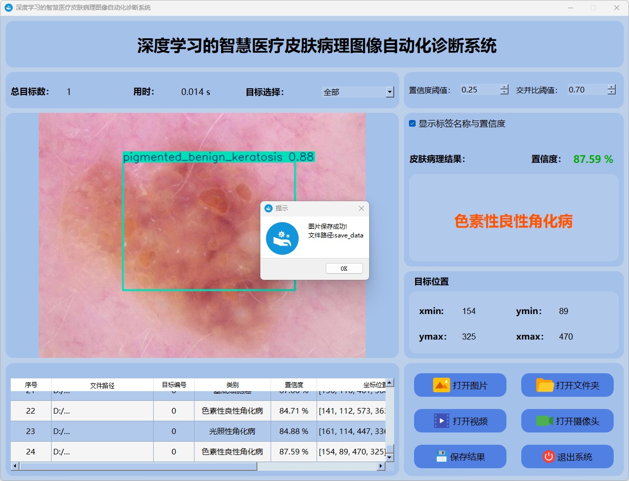Click the 光照性角化病 category cell
Viewport: 629px width, 481px height.
[233, 431]
